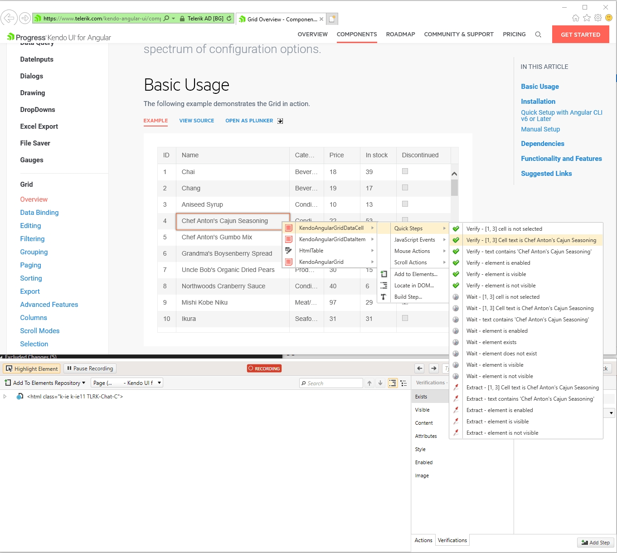Screen dimensions: 617x553
Task: Click pin icon for 'Extract - element is enabled'
Action: tap(456, 410)
